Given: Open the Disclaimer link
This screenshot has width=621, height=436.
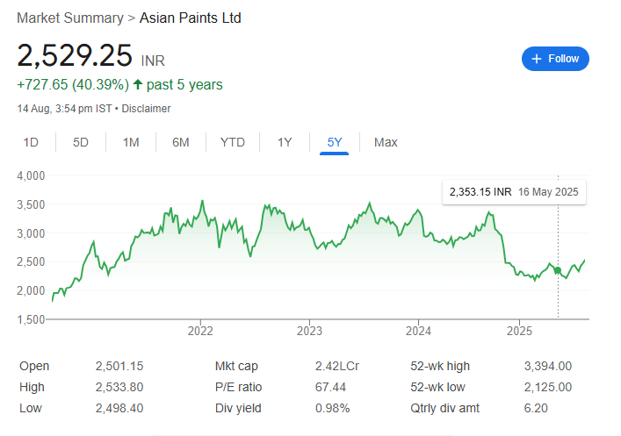Looking at the screenshot, I should coord(146,109).
